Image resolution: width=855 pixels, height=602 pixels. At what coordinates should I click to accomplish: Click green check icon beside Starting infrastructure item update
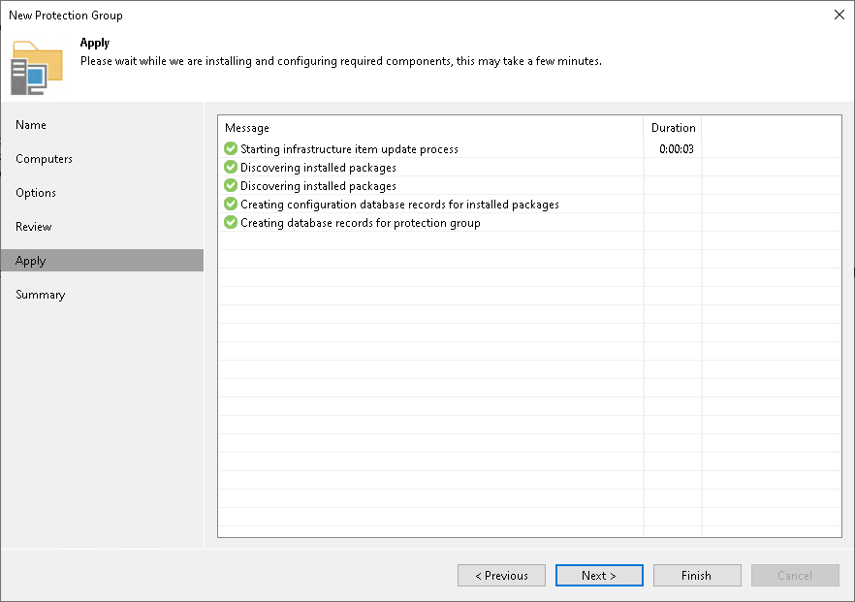tap(231, 148)
